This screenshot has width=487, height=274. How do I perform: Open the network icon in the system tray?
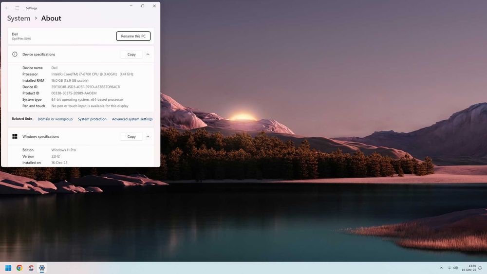point(449,268)
